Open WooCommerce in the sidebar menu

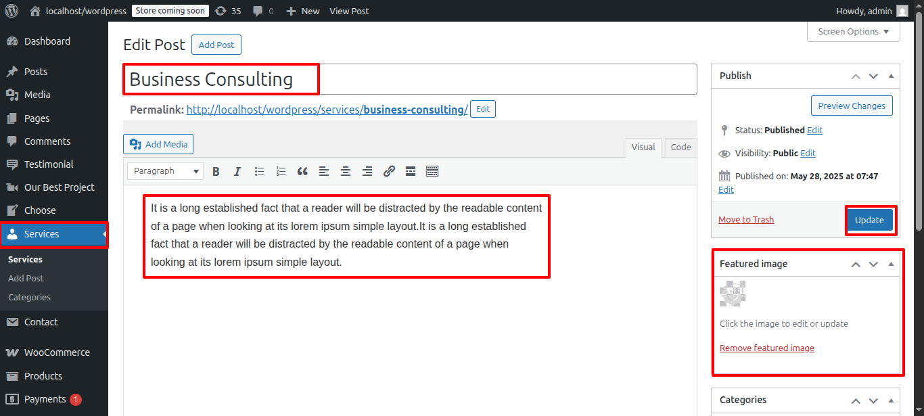57,352
